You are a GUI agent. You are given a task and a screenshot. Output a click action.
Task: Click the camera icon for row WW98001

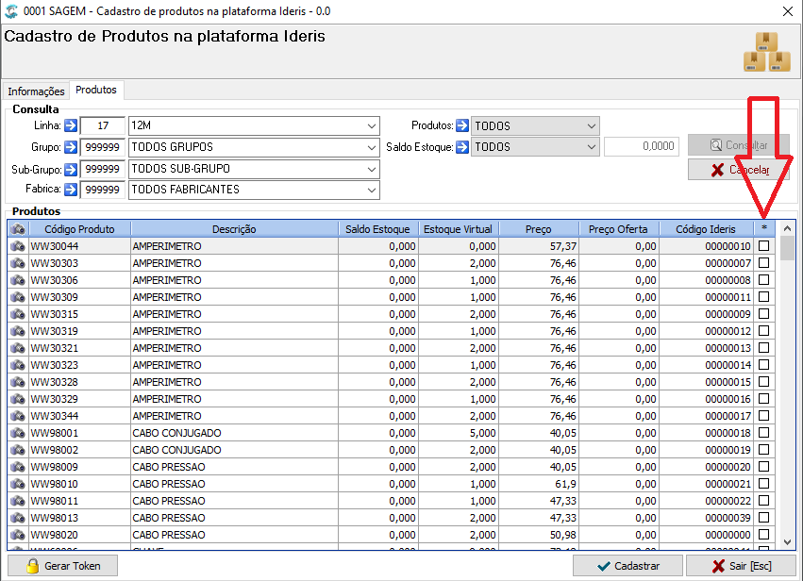(18, 433)
